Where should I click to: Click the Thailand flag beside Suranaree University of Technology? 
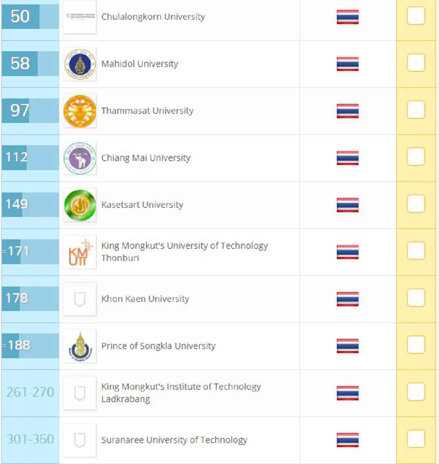tap(347, 440)
